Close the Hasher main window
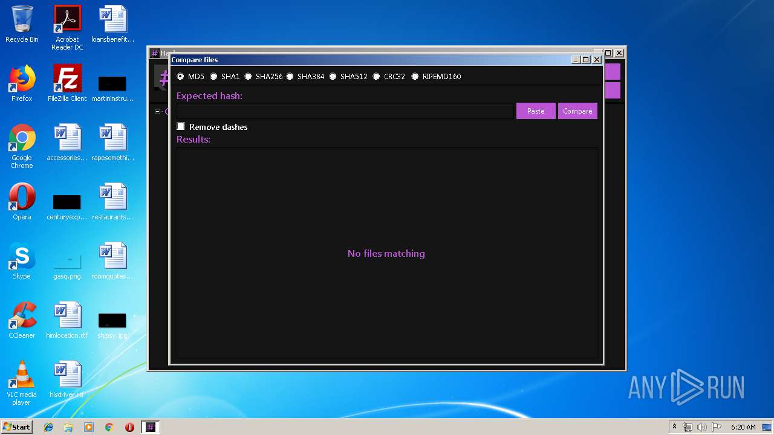 [x=619, y=53]
